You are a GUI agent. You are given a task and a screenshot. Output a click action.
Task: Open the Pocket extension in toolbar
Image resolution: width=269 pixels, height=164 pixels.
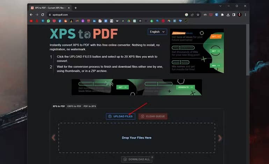(211, 15)
